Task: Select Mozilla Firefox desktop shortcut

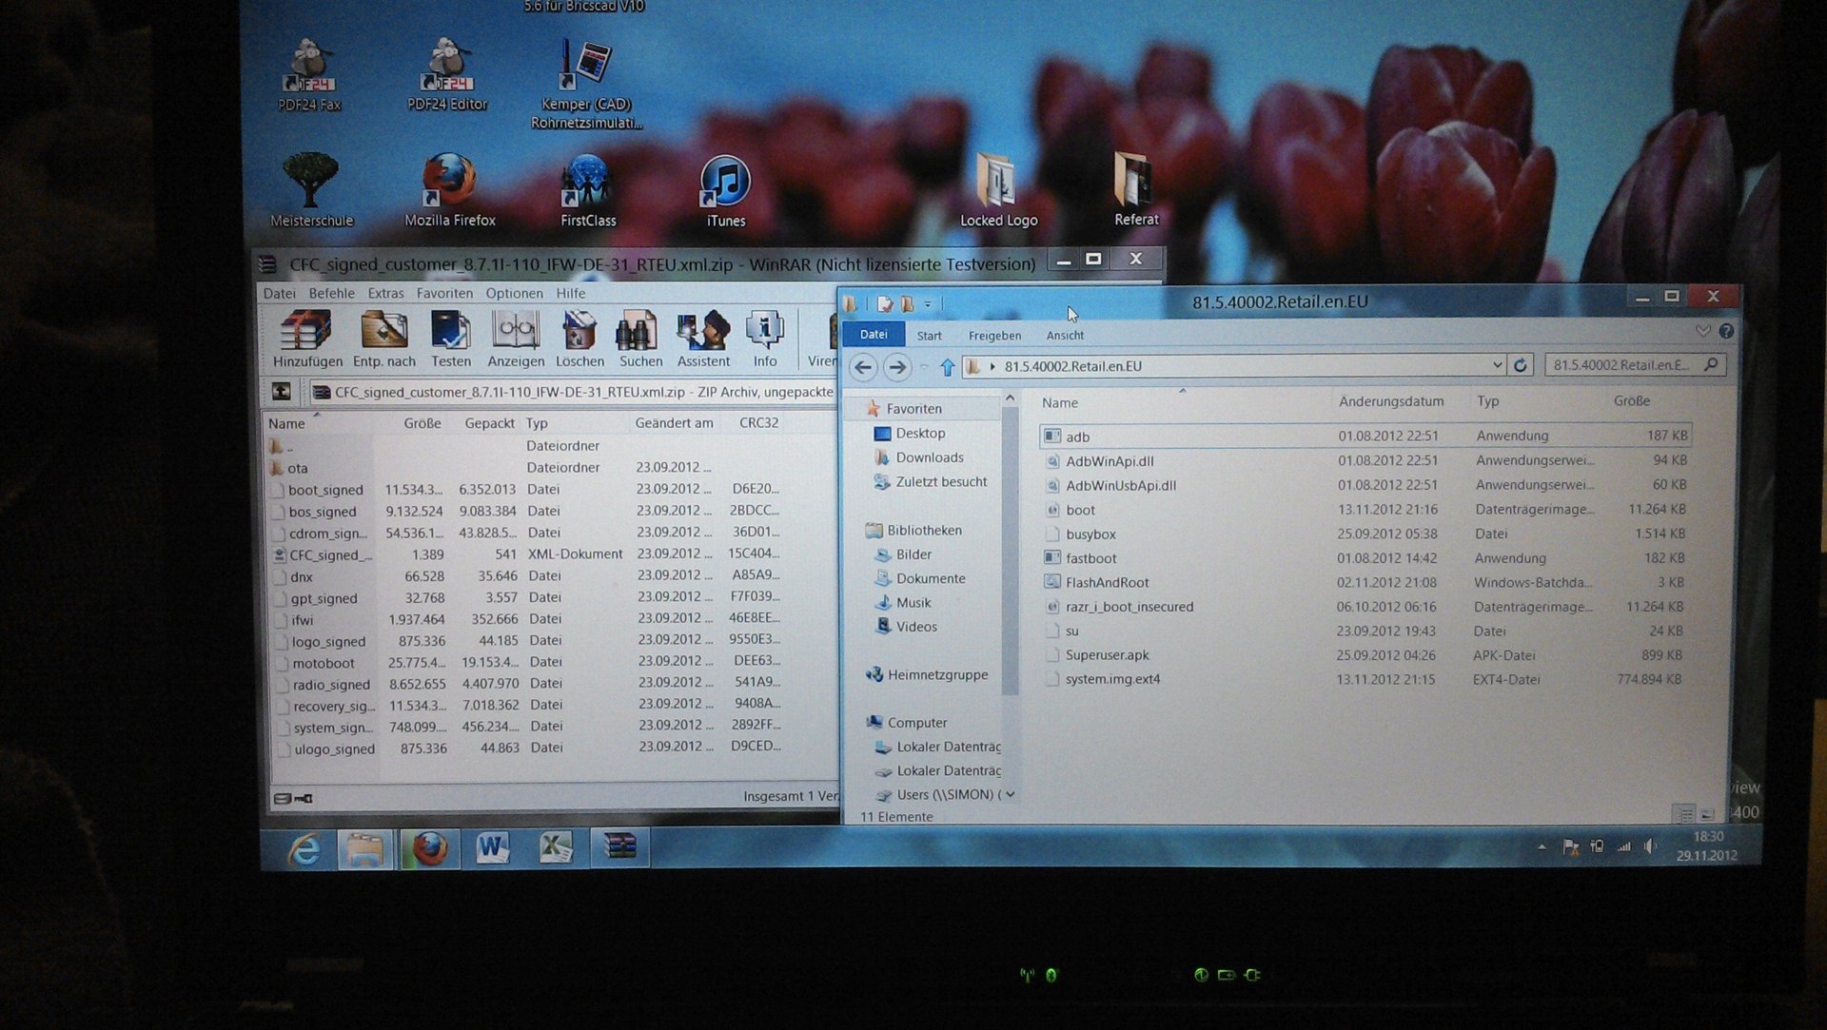Action: point(449,190)
